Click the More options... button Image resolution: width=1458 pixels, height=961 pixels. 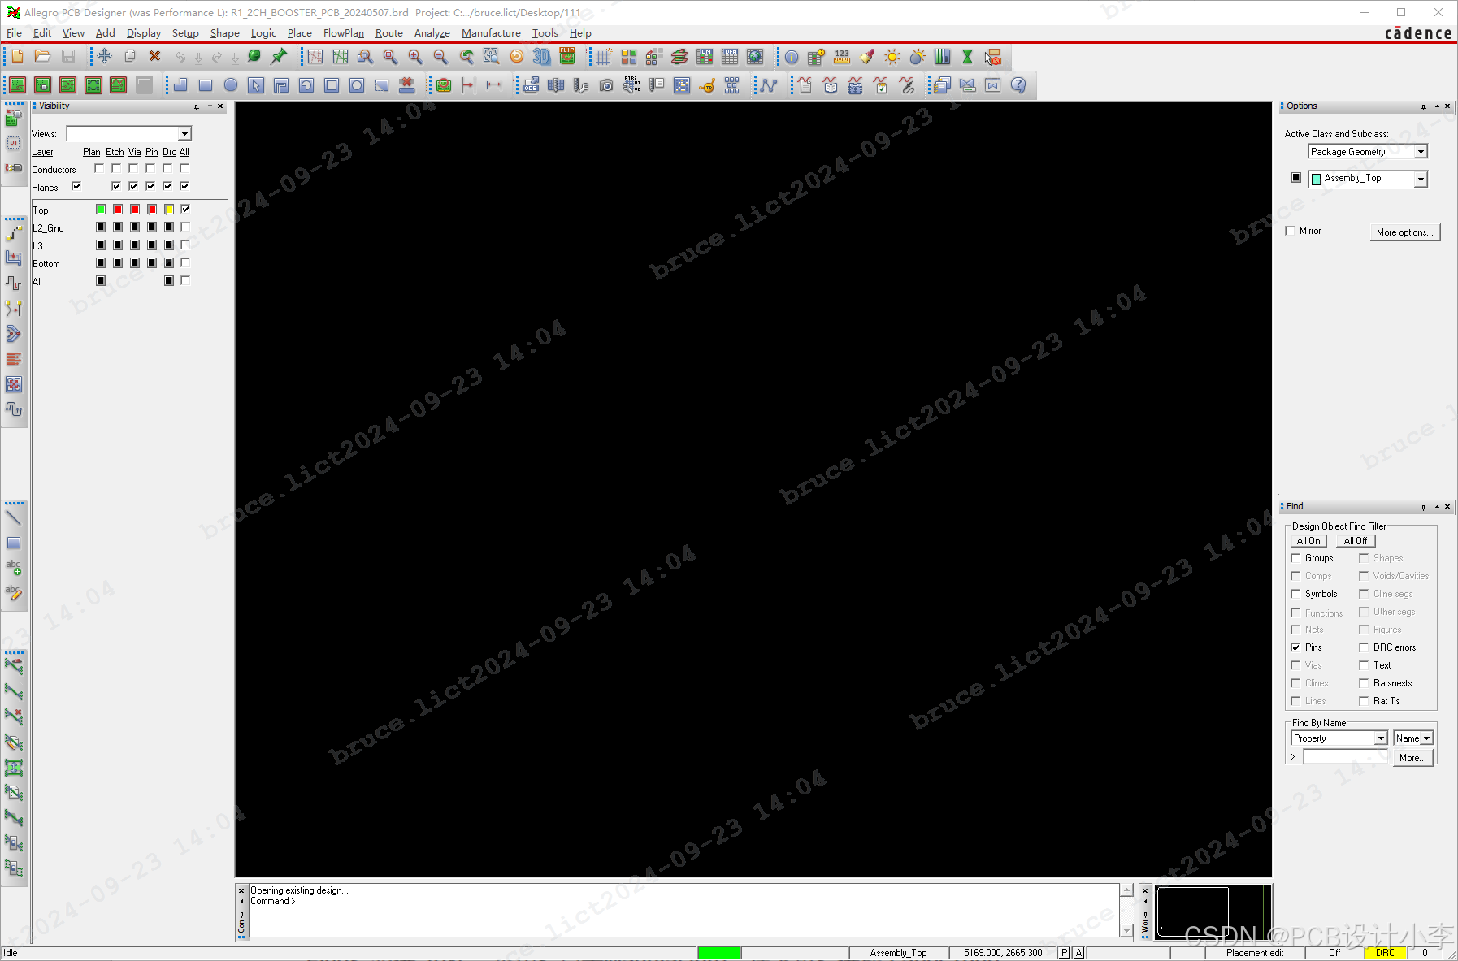pos(1404,232)
